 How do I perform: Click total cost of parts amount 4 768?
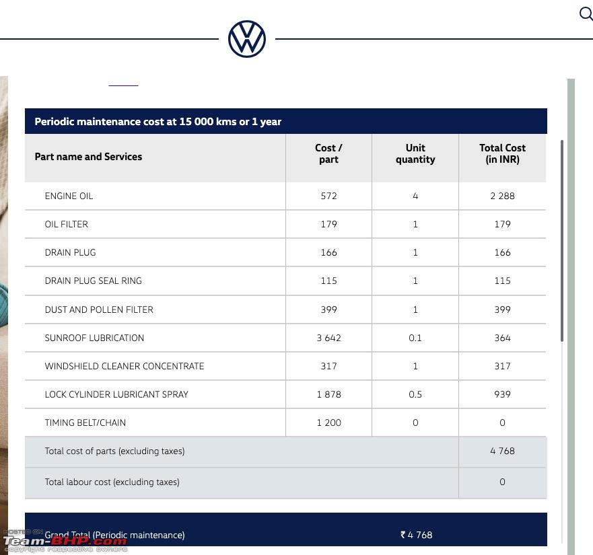(502, 451)
